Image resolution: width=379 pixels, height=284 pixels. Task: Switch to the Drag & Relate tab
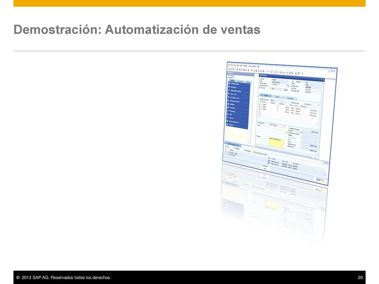point(240,81)
